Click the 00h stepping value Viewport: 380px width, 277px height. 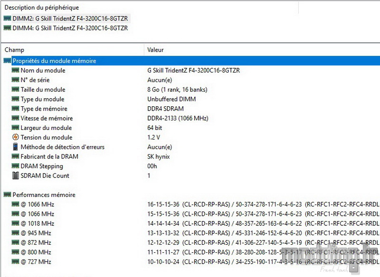(152, 166)
